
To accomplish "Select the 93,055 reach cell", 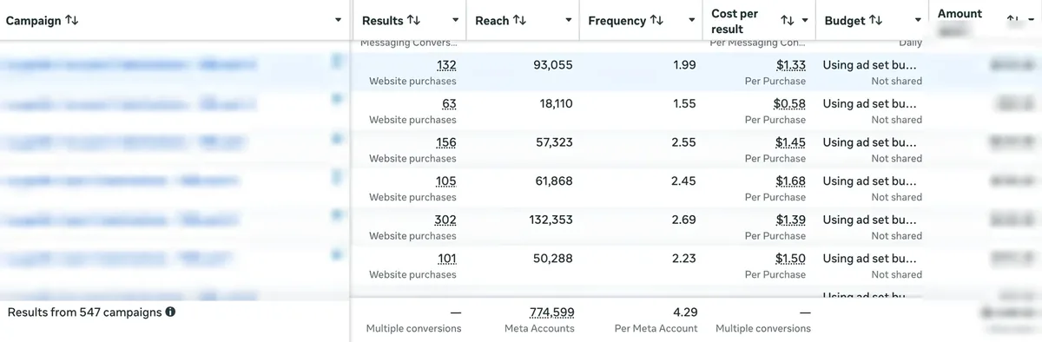I will coord(554,65).
